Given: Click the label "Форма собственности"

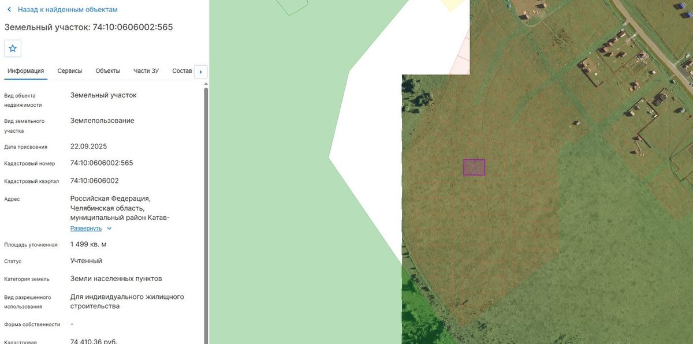Looking at the screenshot, I should coord(32,324).
